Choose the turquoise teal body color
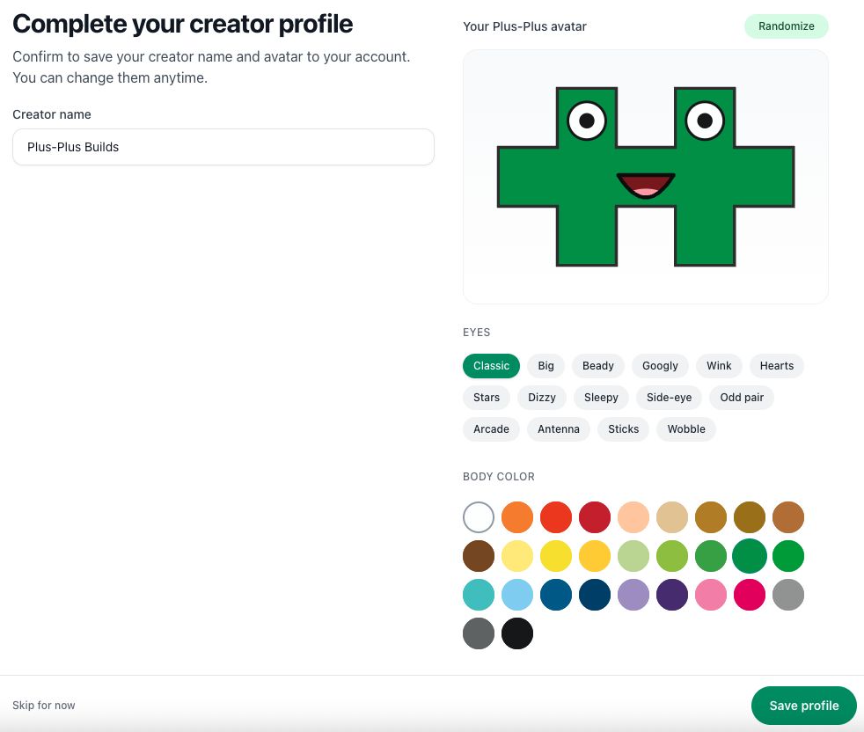The image size is (864, 732). 479,595
